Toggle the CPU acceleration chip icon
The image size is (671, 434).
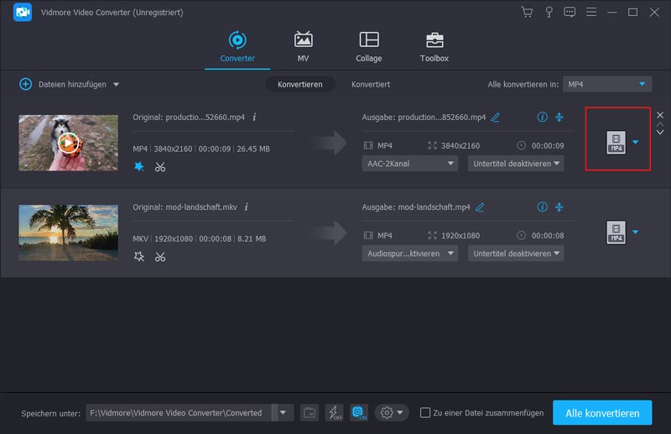(x=358, y=412)
